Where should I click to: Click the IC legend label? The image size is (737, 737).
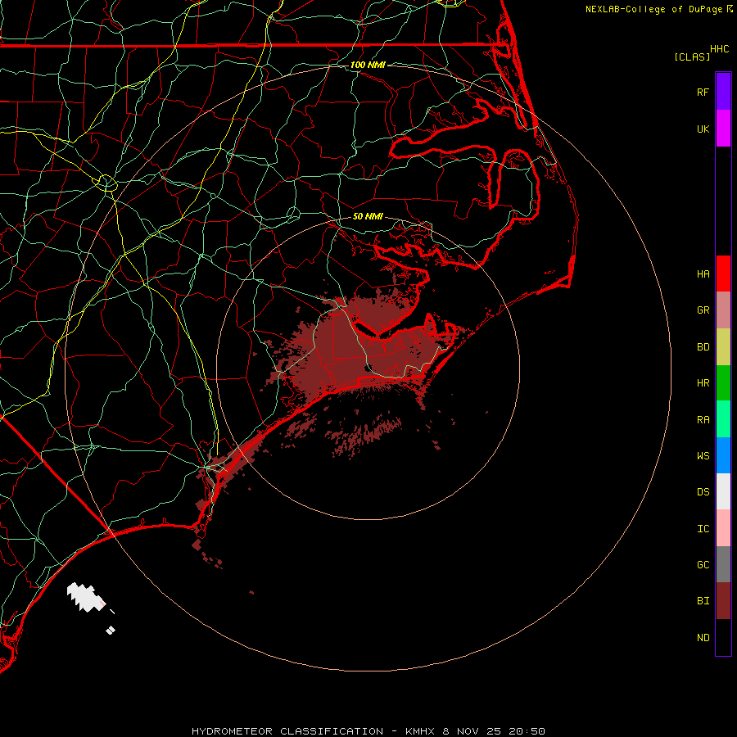tap(703, 529)
